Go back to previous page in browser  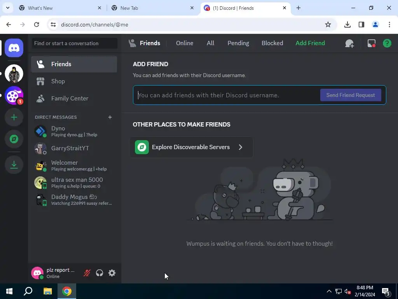tap(9, 25)
